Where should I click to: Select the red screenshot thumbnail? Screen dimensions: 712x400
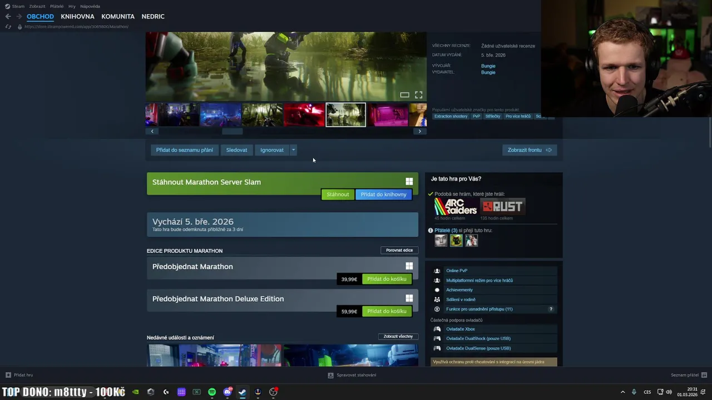pyautogui.click(x=304, y=115)
